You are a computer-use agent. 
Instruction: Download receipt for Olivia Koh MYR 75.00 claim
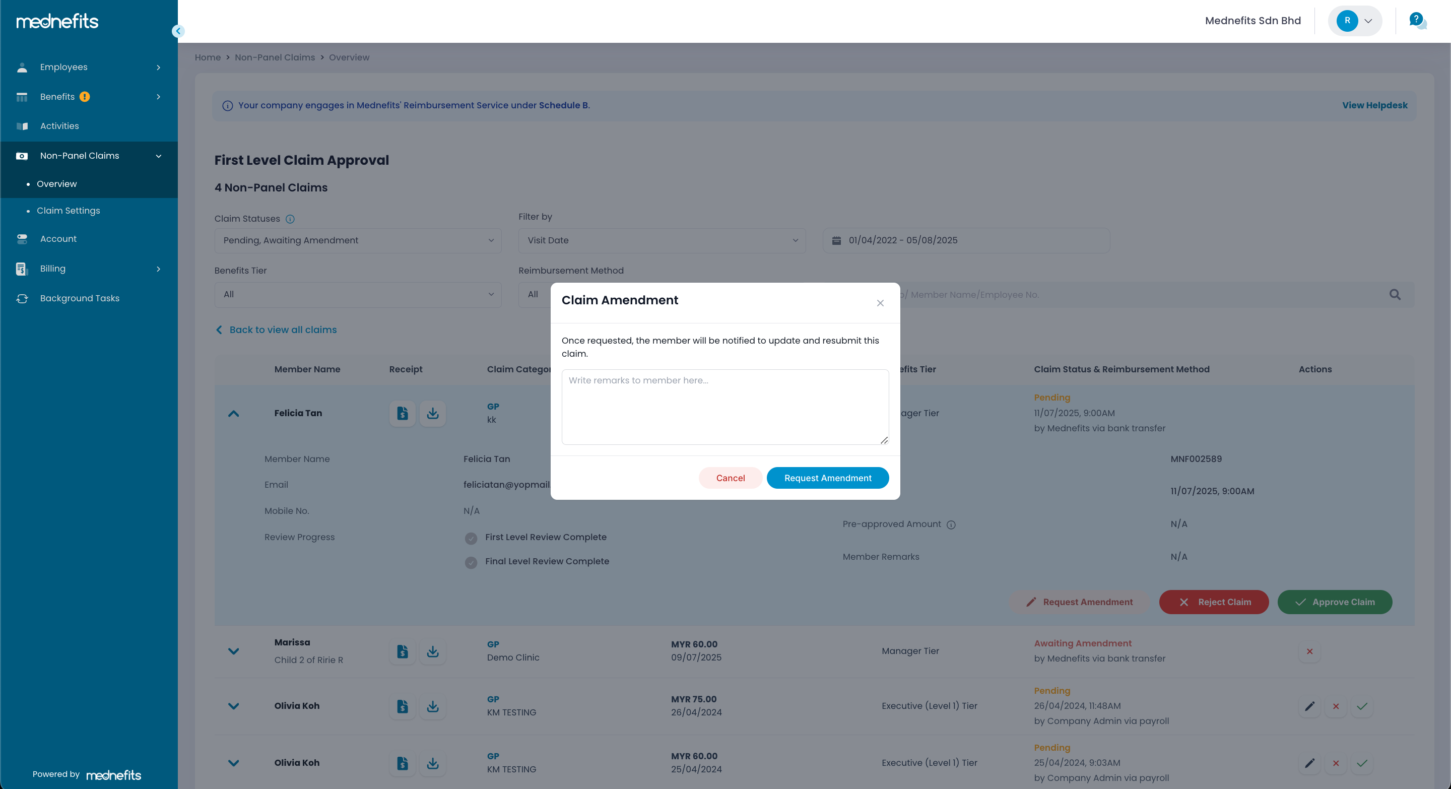click(x=433, y=706)
